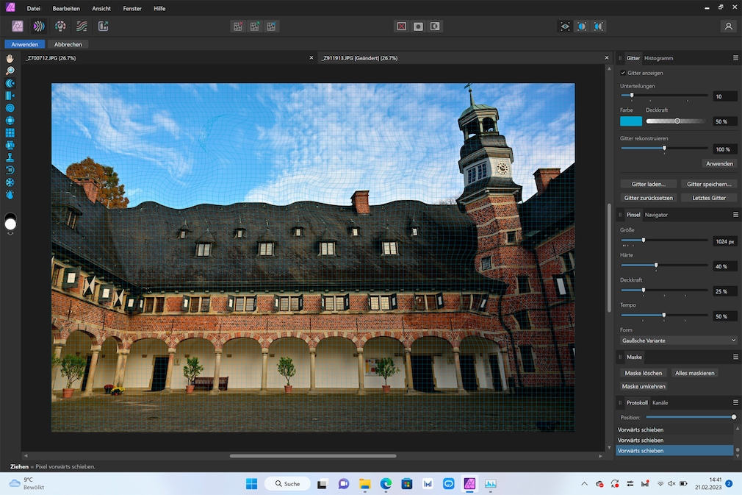Switch to the Develop persona icon
Screen dimensions: 742x495
[x=61, y=26]
